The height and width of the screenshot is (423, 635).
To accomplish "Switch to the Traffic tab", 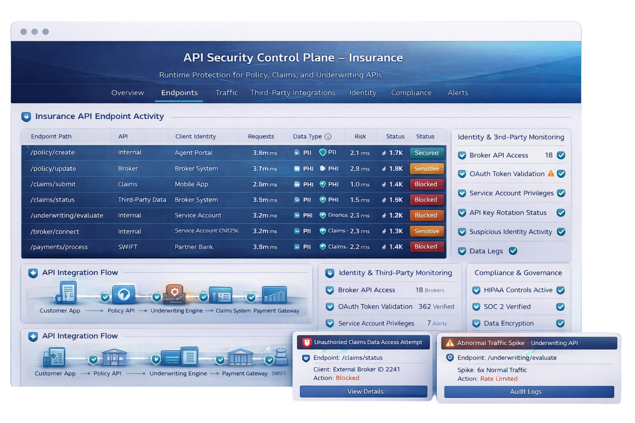I will click(226, 93).
